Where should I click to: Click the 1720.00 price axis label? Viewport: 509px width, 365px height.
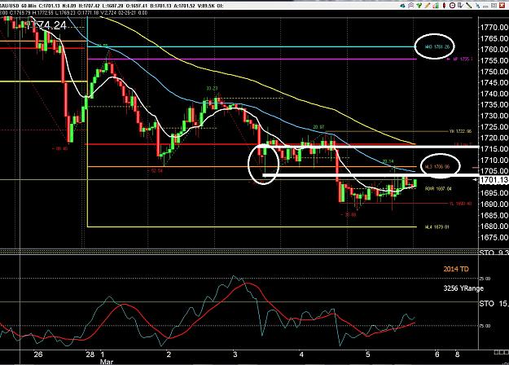(494, 138)
